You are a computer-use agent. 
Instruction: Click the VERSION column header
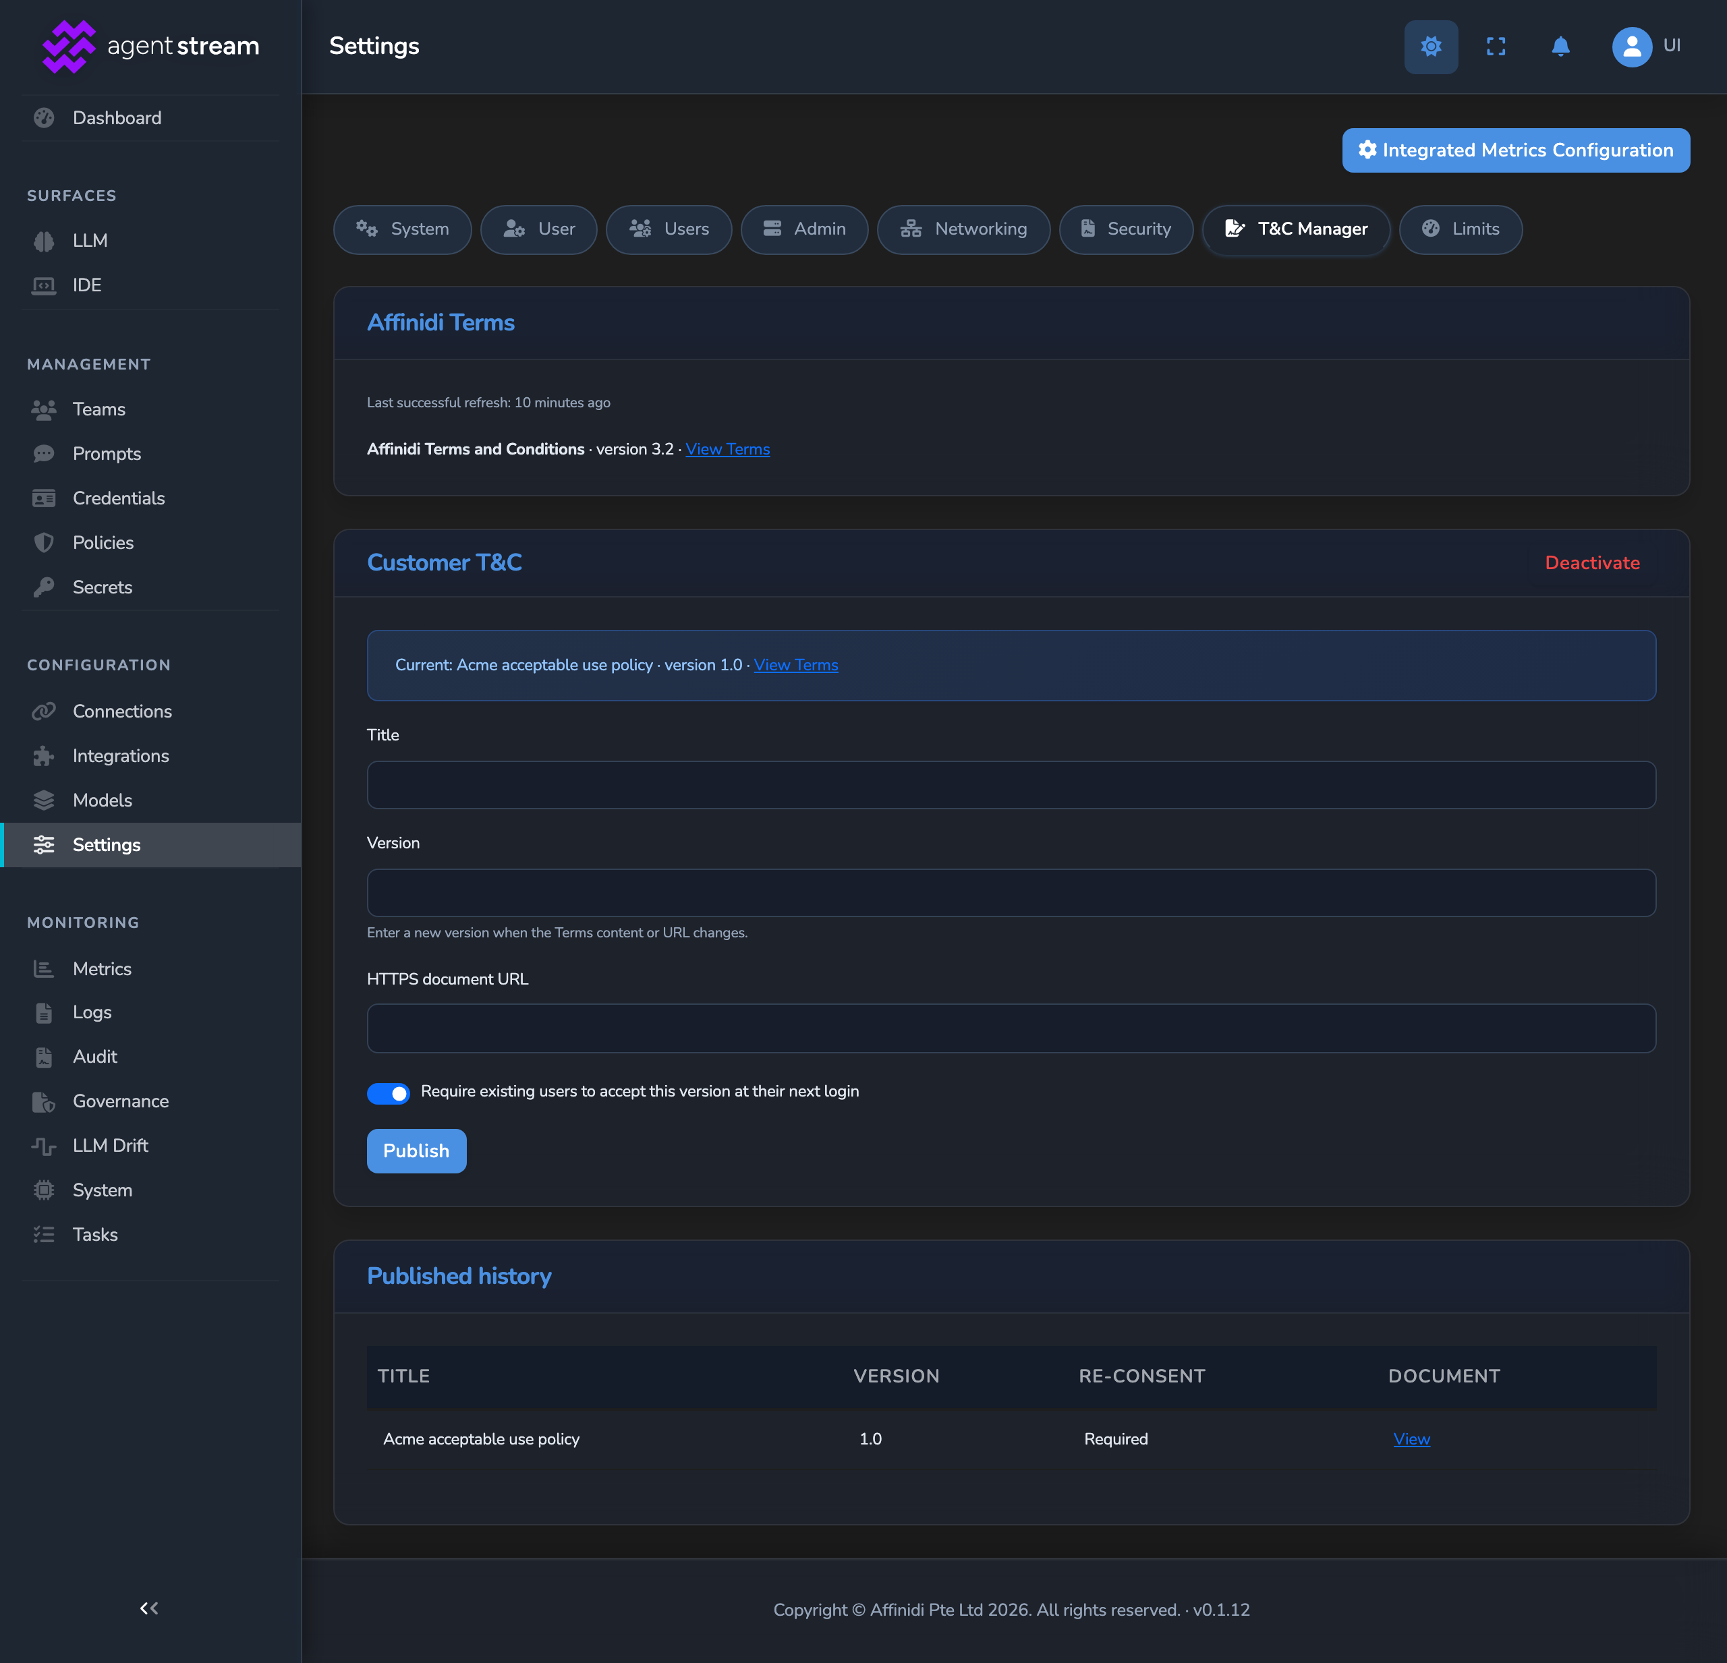[x=896, y=1376]
